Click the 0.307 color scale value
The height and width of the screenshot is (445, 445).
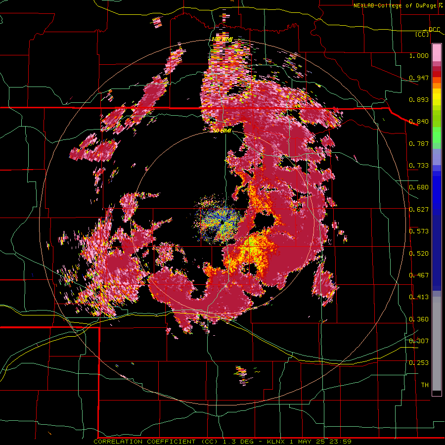tap(419, 341)
